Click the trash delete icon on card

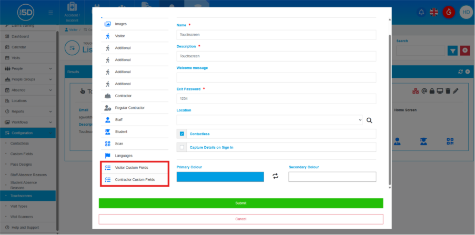(x=448, y=90)
